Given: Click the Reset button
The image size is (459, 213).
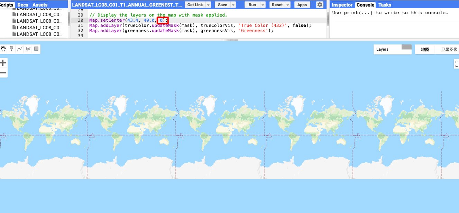Looking at the screenshot, I should (277, 5).
